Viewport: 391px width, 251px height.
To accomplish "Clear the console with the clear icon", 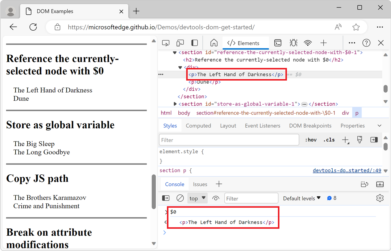I will (180, 198).
